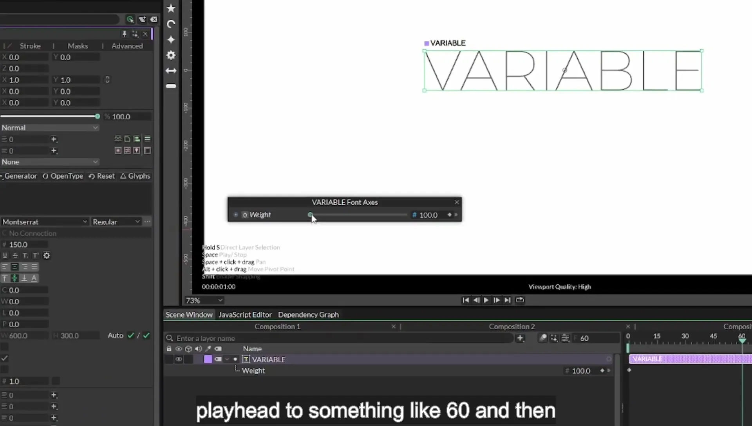Click the OpenType button

pyautogui.click(x=63, y=176)
